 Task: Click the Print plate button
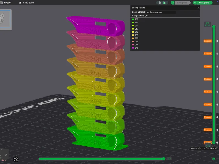click(204, 3)
